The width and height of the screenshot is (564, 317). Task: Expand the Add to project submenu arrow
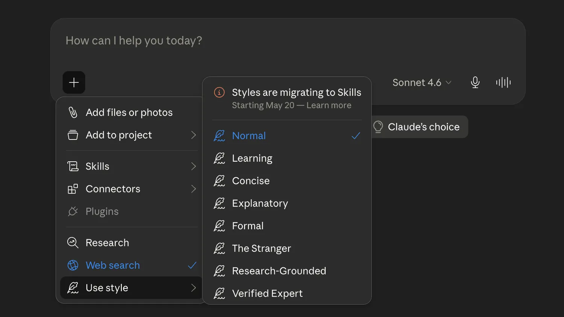click(193, 135)
